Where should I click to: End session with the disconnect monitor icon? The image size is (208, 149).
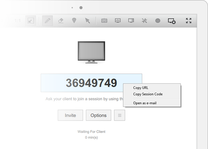(x=172, y=21)
